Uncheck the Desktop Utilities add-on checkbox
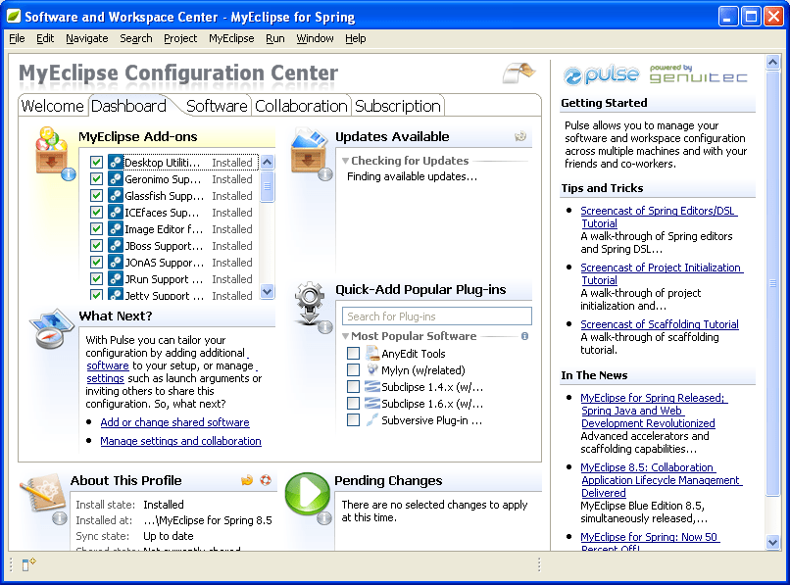Screen dimensions: 790x585 [96, 163]
